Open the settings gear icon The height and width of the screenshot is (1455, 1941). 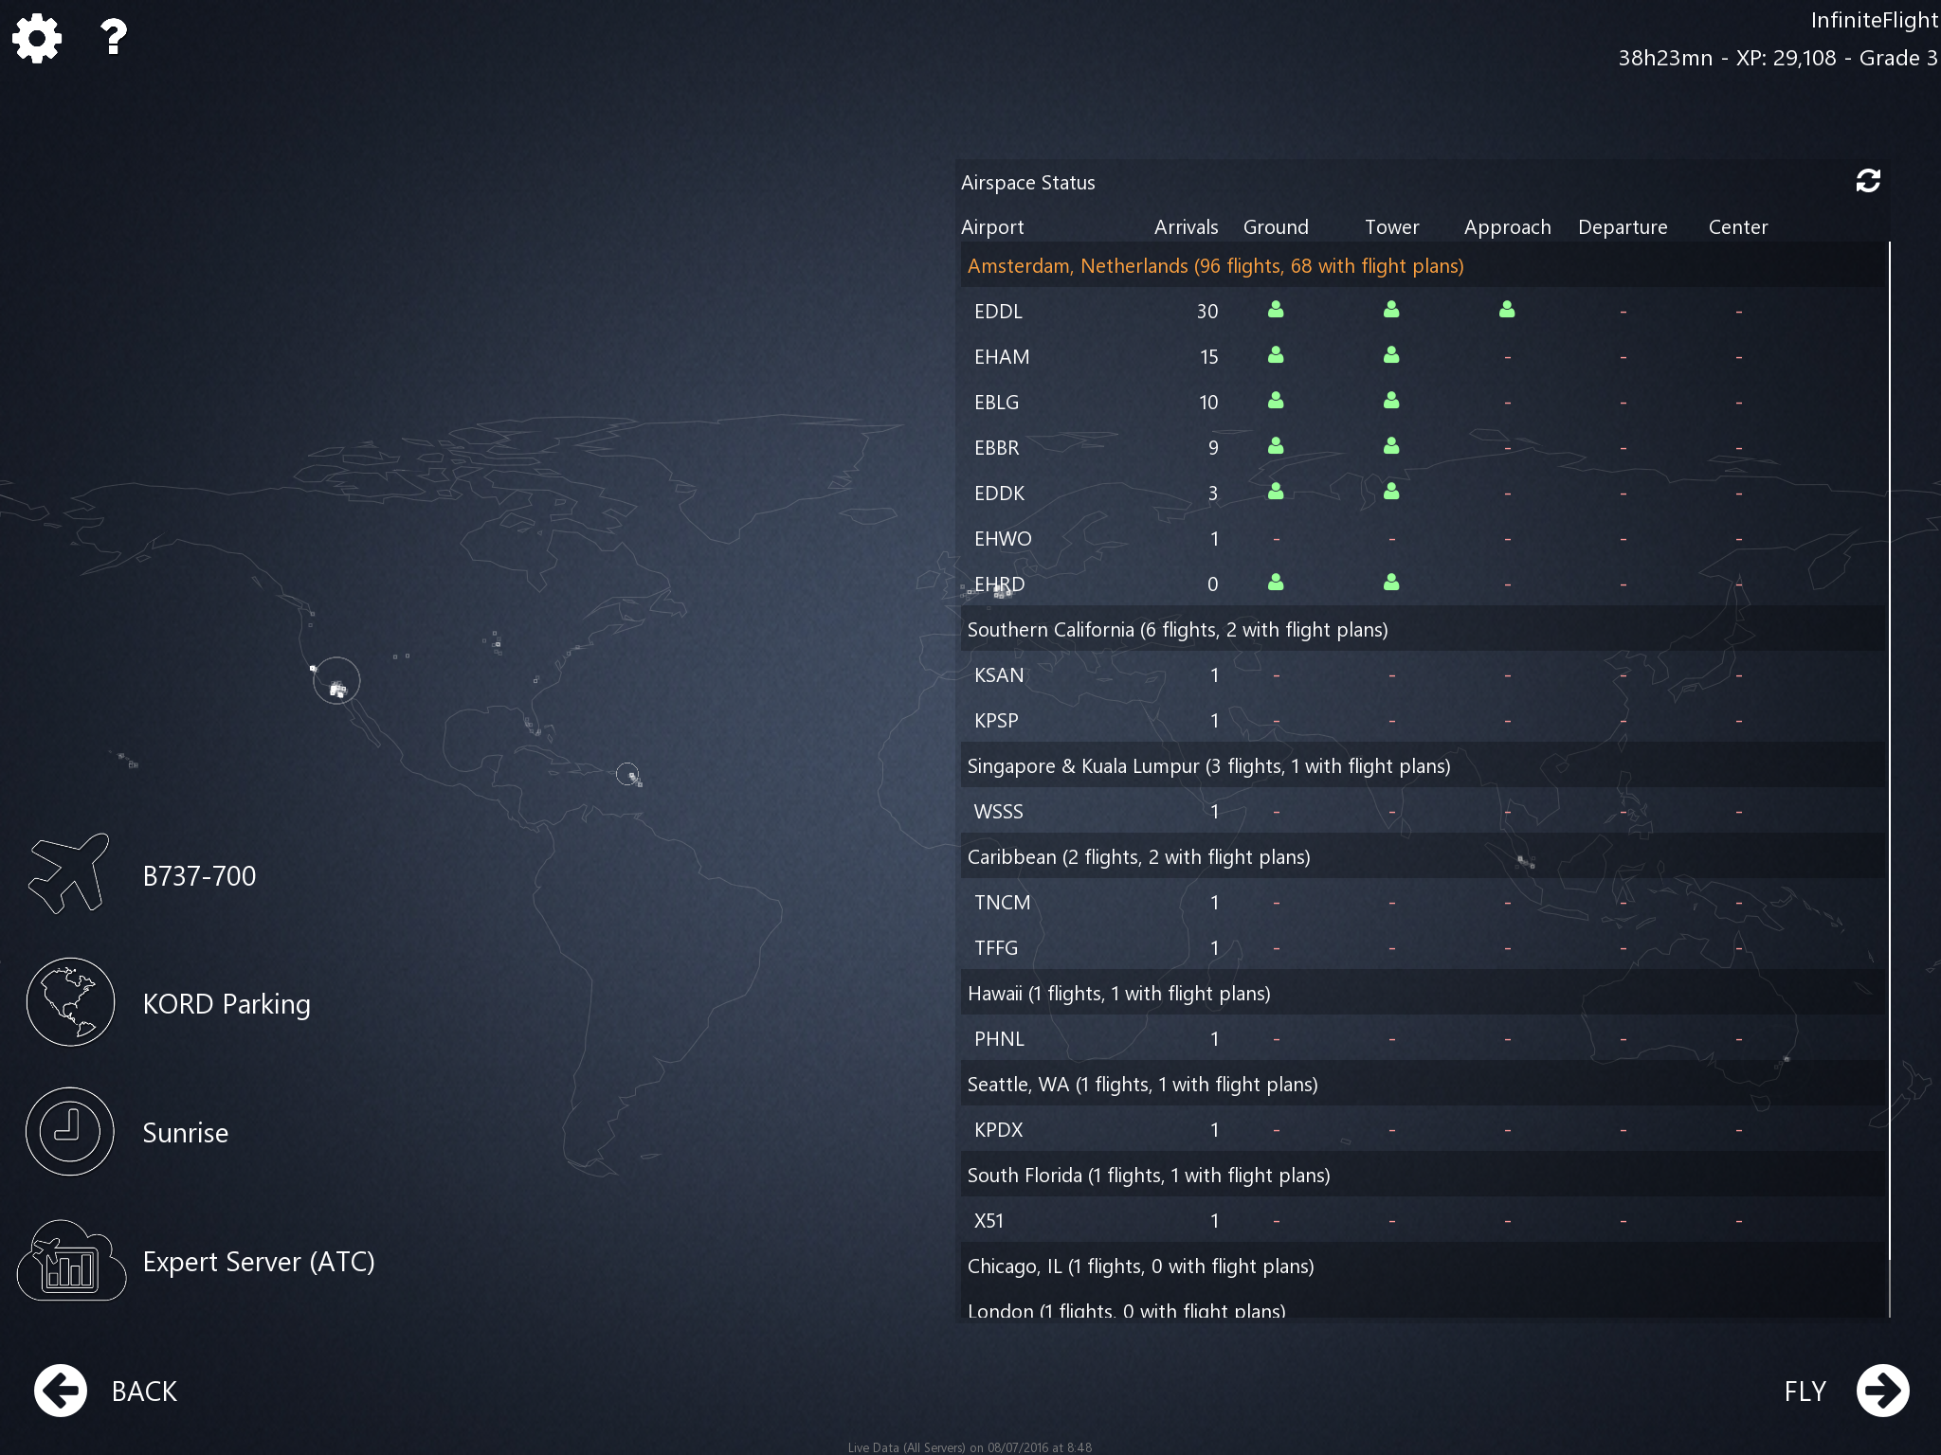point(37,38)
